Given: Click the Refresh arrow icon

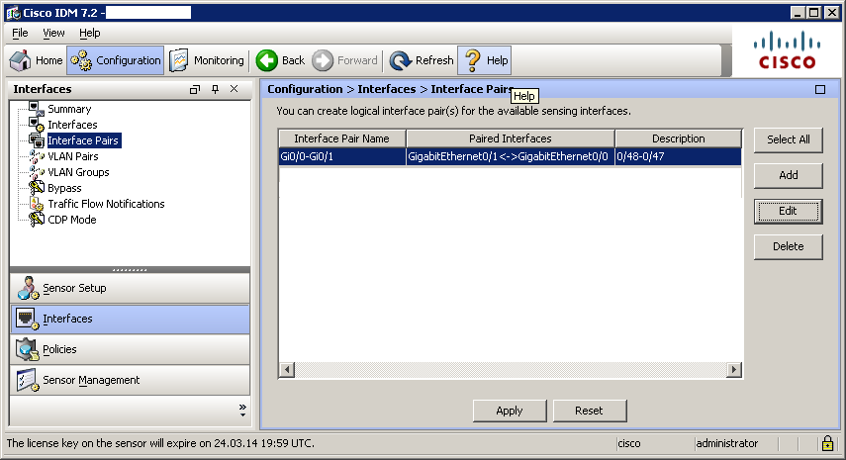Looking at the screenshot, I should coord(401,60).
